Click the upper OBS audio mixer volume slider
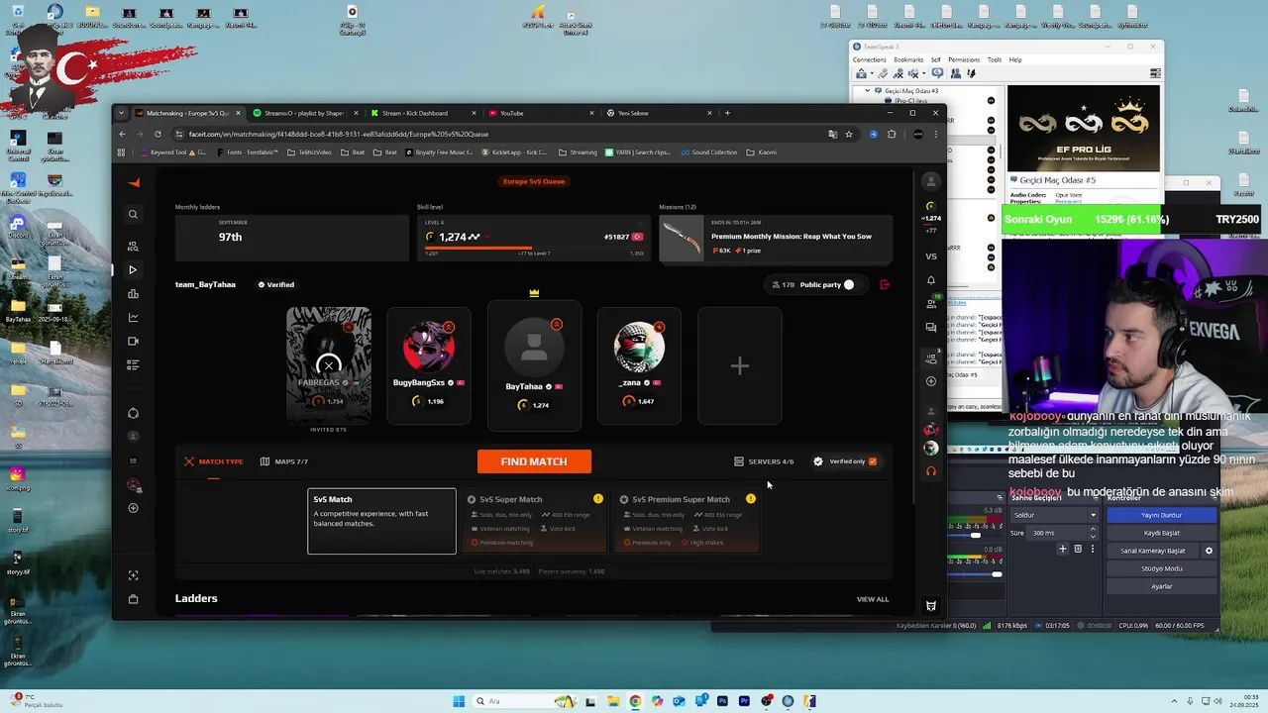The height and width of the screenshot is (713, 1268). tap(976, 535)
